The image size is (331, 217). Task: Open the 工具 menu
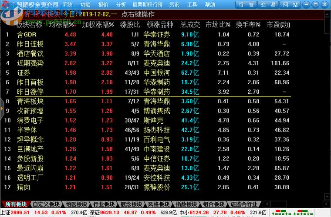coord(192,4)
